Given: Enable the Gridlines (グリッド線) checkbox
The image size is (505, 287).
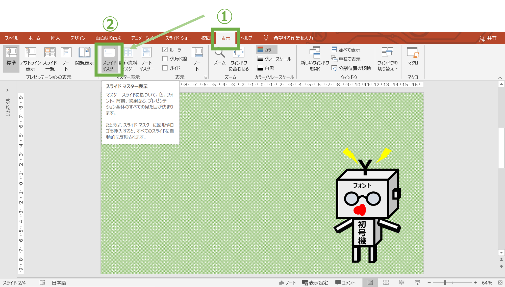Looking at the screenshot, I should [x=165, y=59].
